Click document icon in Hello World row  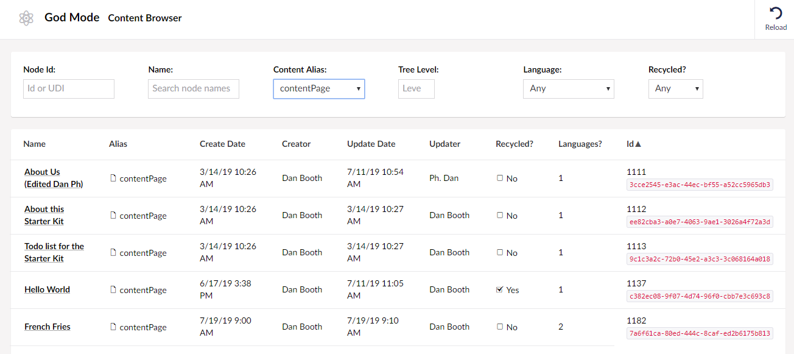113,290
